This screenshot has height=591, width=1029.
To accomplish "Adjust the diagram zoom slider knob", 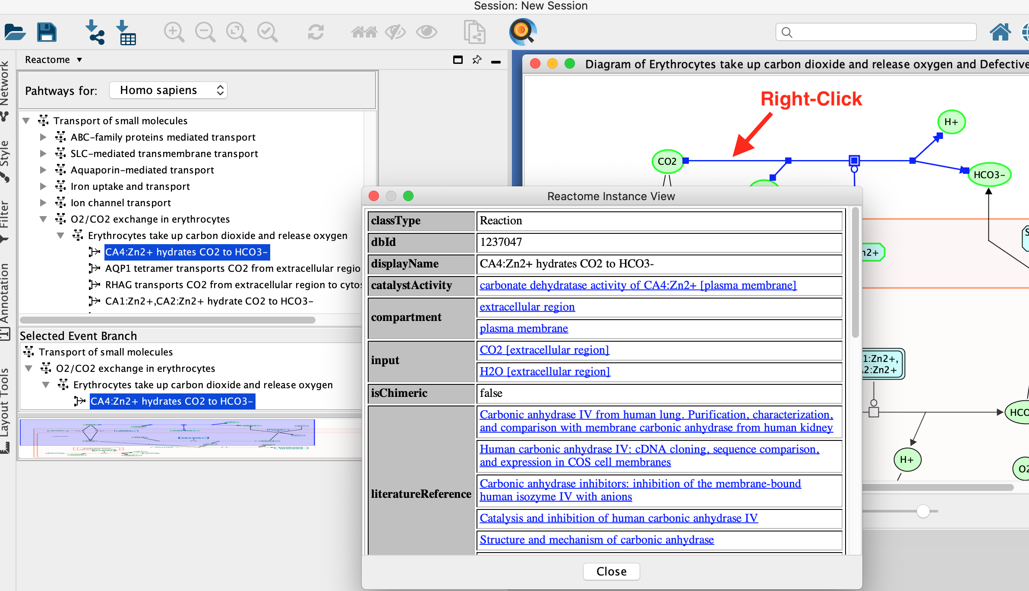I will 923,511.
